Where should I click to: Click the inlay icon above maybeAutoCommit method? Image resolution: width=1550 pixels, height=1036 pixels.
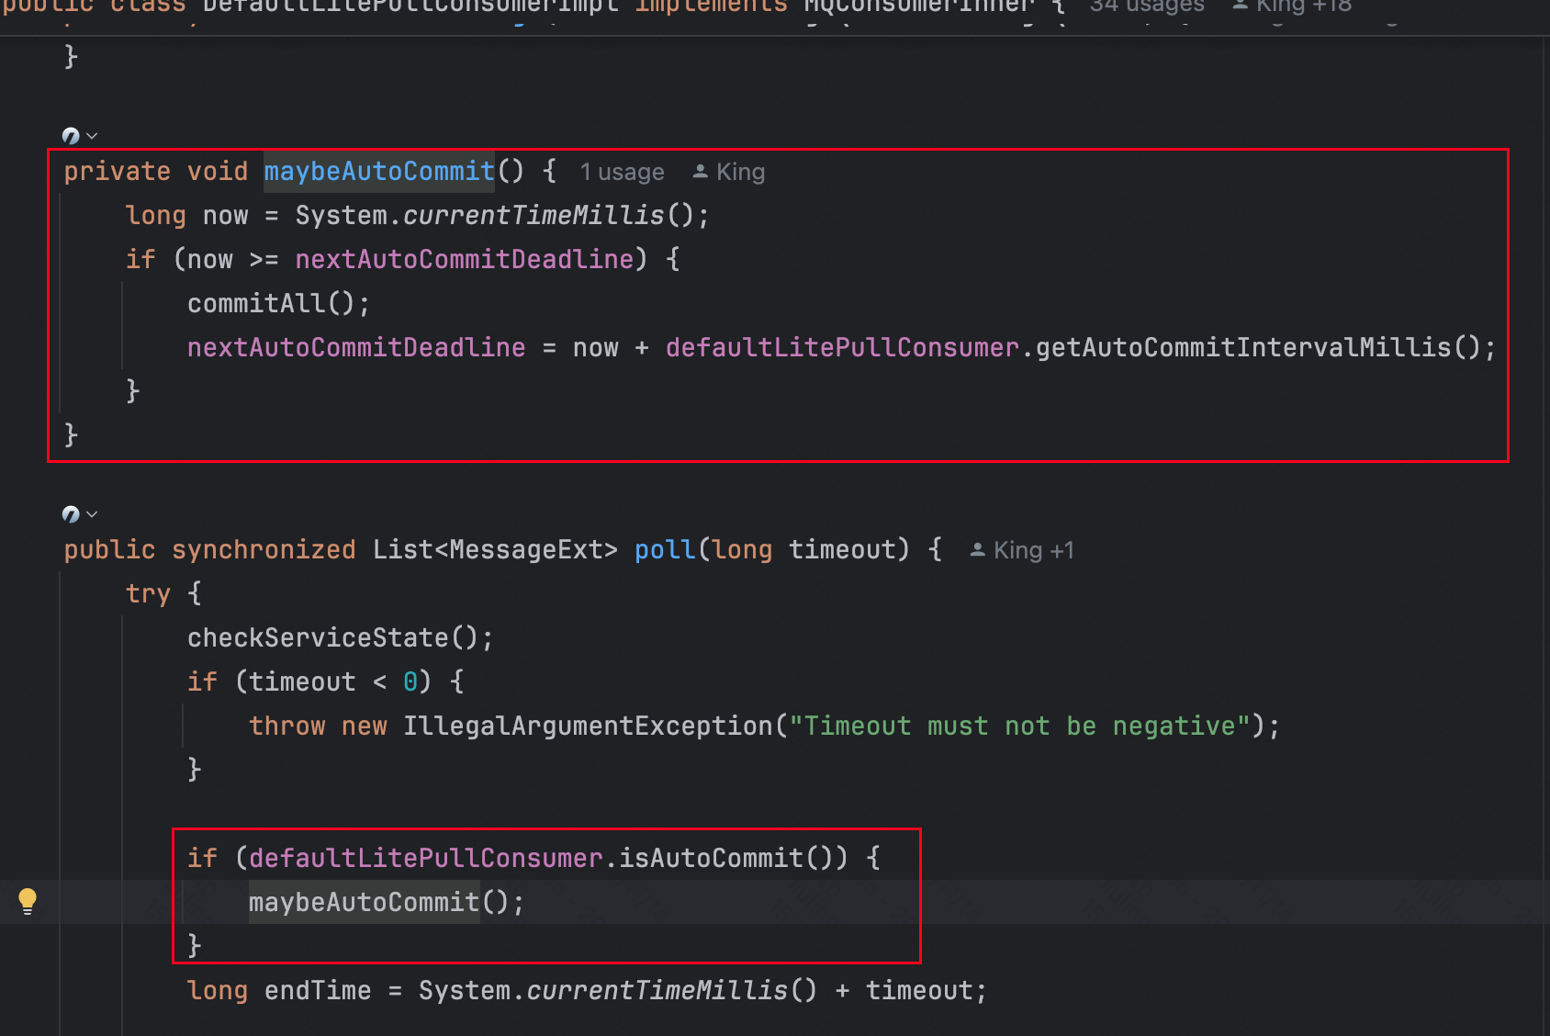pos(71,136)
